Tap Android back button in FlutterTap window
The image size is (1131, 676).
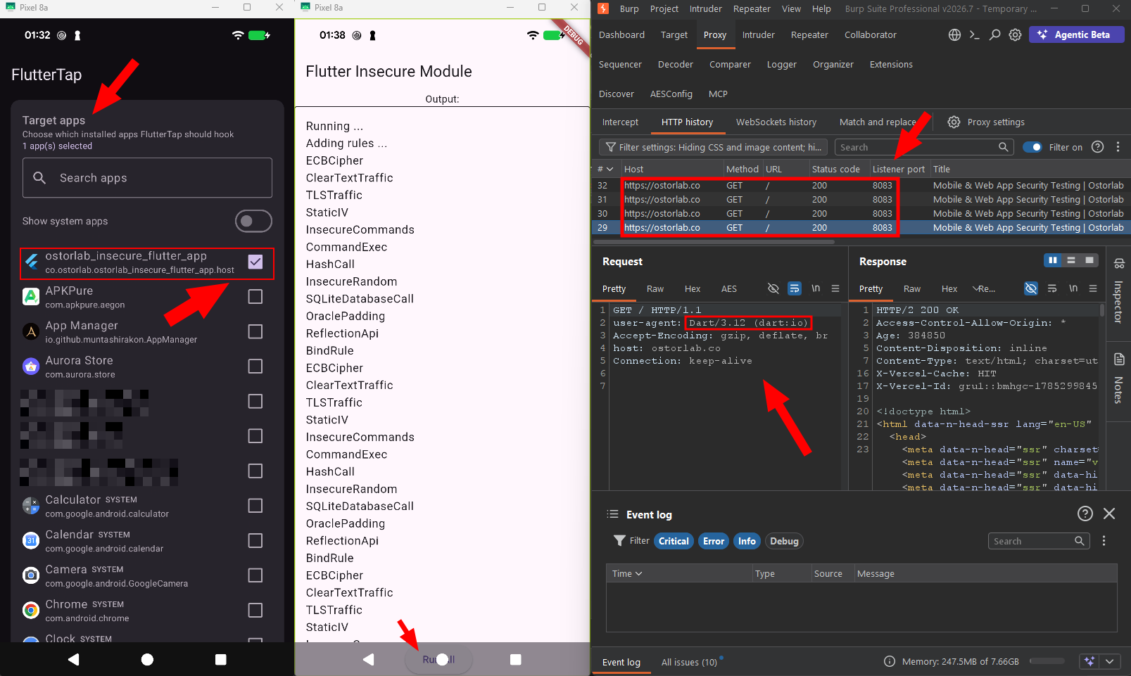point(73,659)
